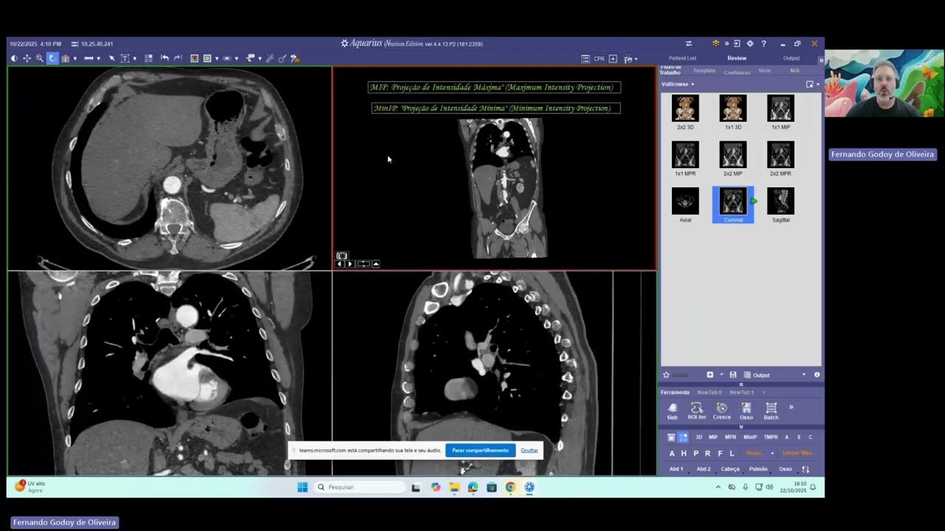945x531 pixels.
Task: Select the distance ruler measurement tool
Action: pyautogui.click(x=89, y=58)
